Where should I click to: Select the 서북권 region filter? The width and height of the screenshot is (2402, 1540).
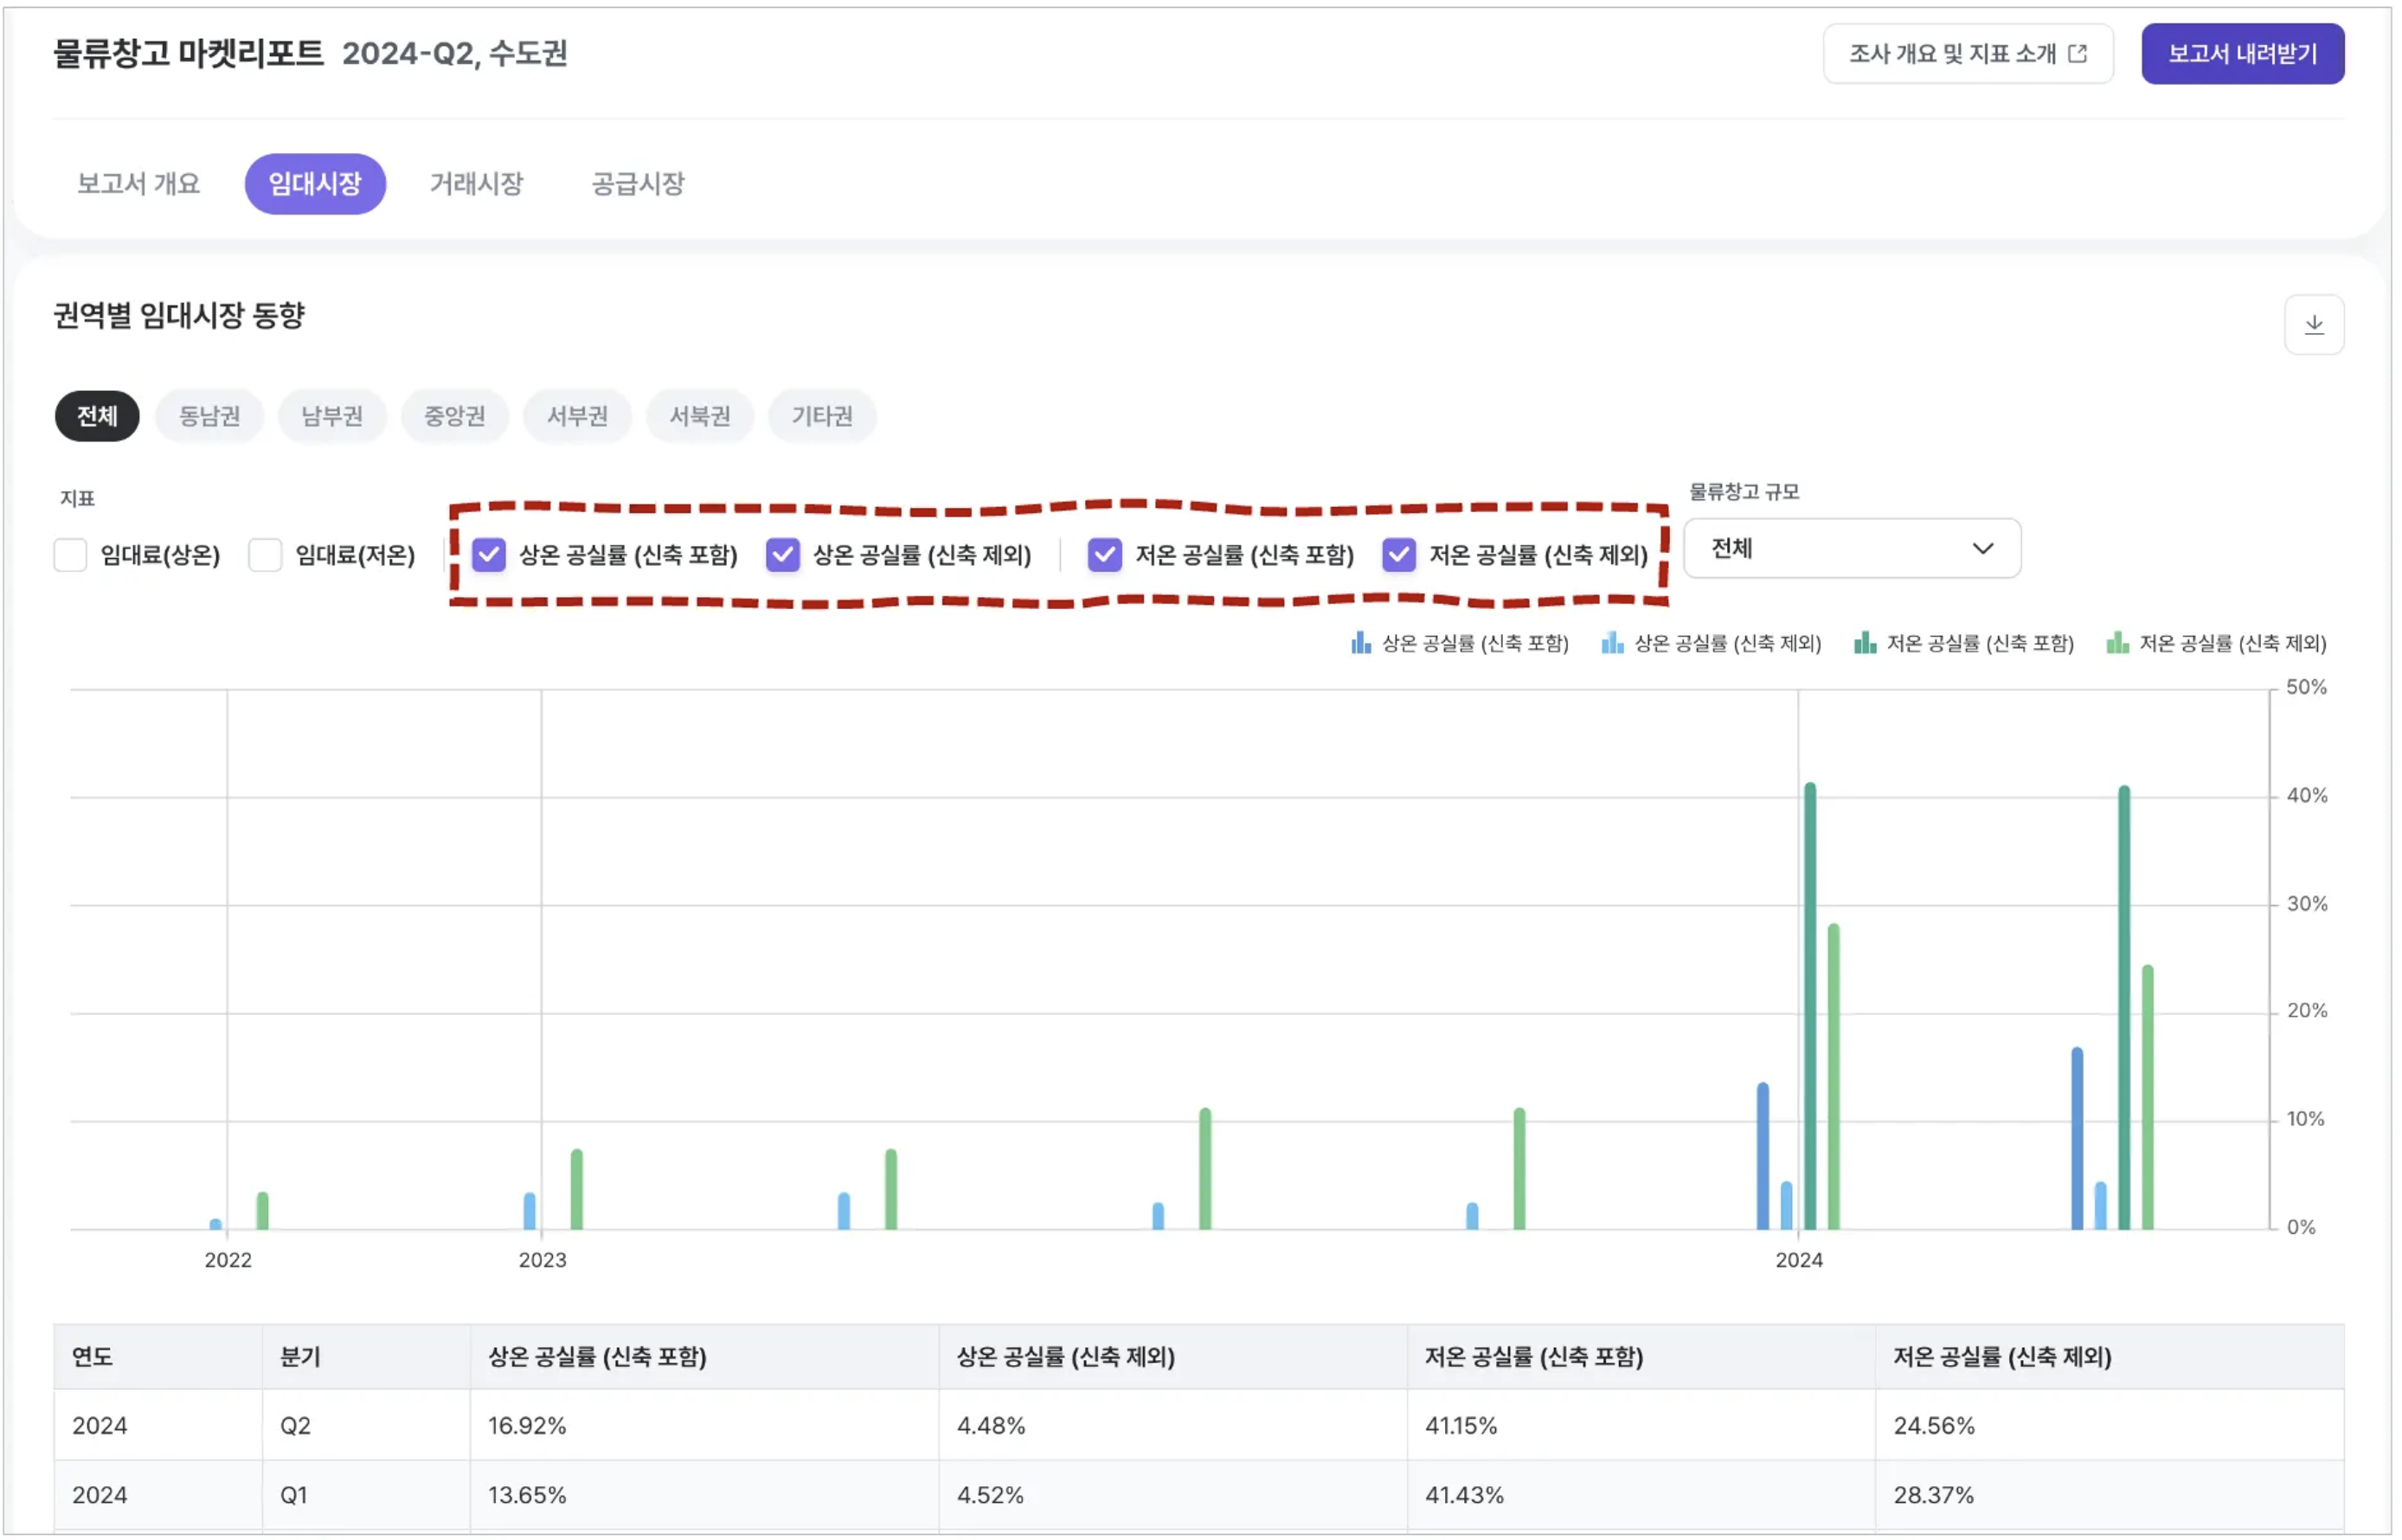[700, 416]
